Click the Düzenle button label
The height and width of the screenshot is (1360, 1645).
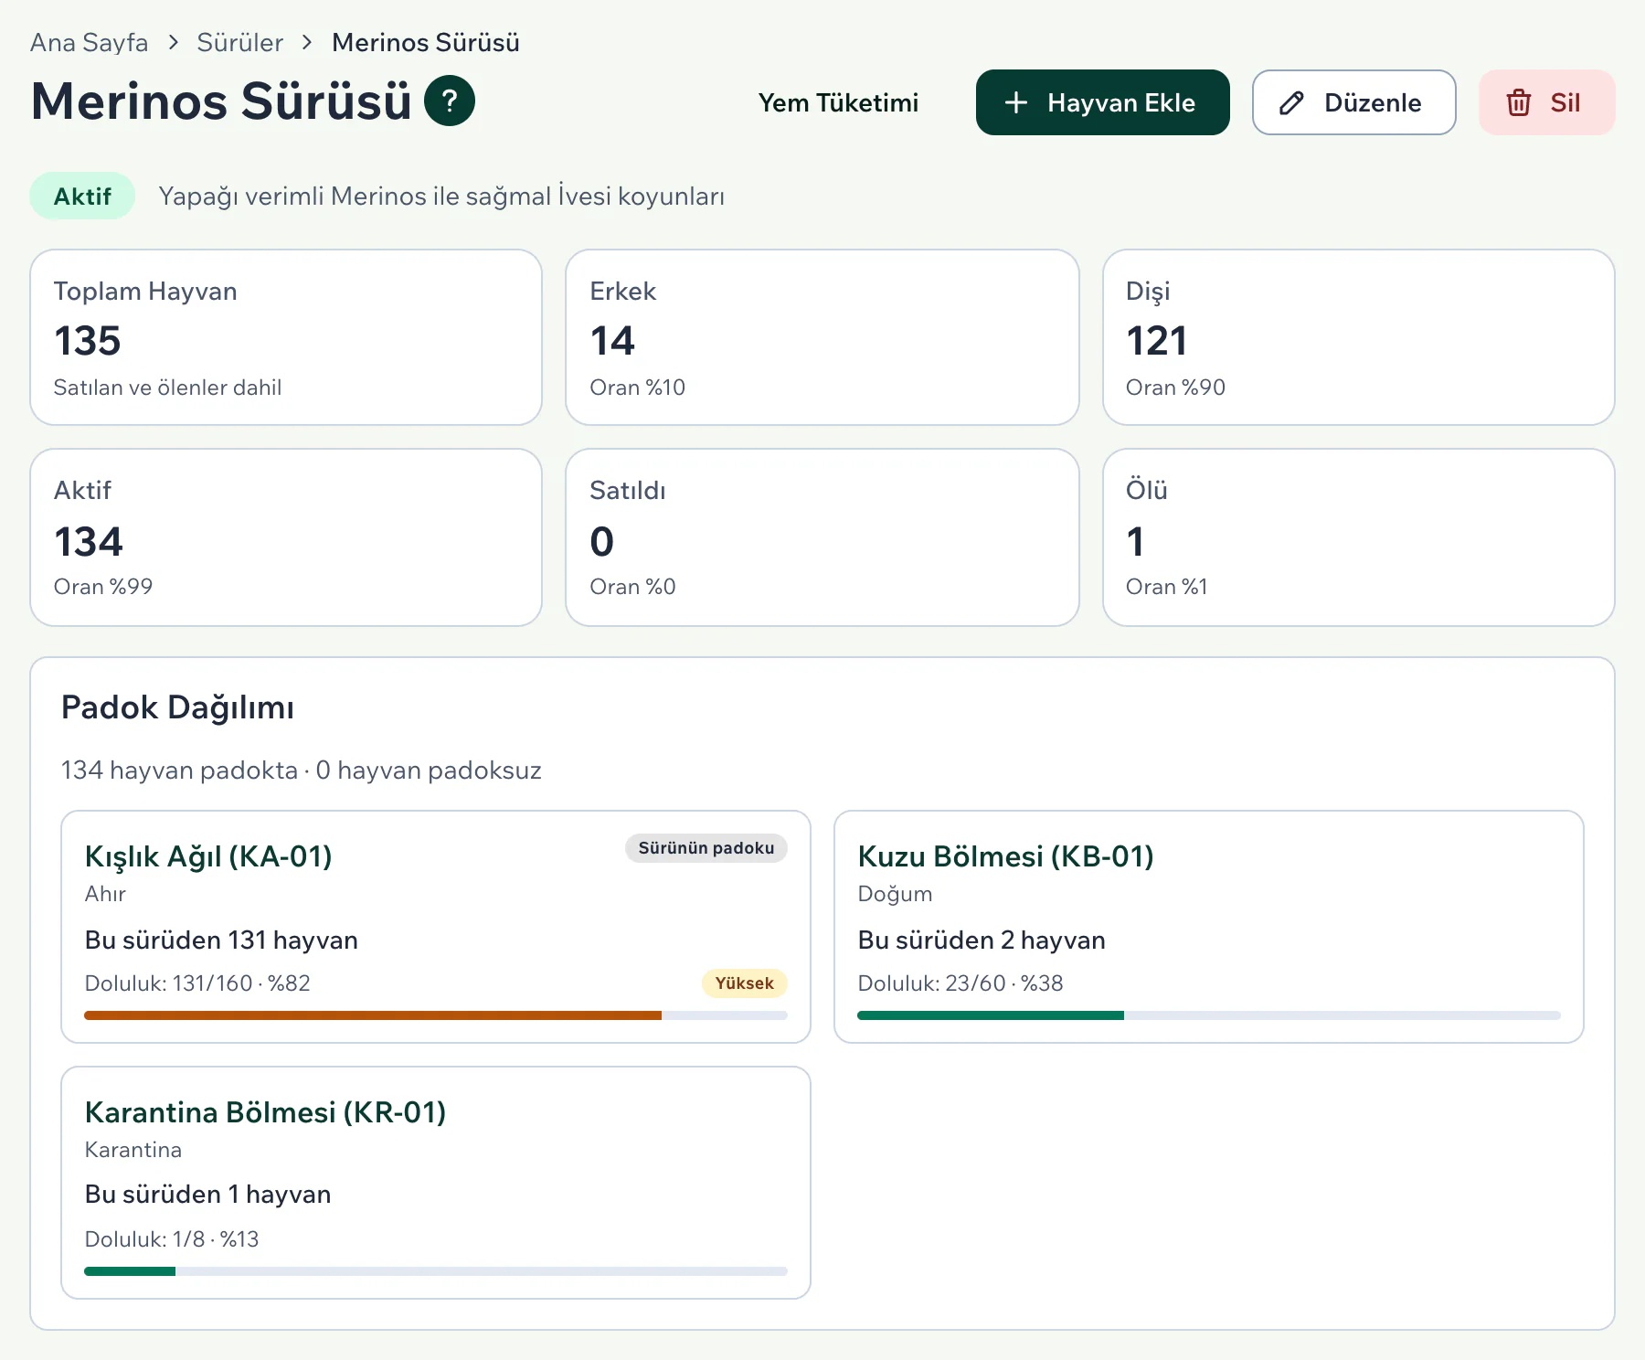1373,102
